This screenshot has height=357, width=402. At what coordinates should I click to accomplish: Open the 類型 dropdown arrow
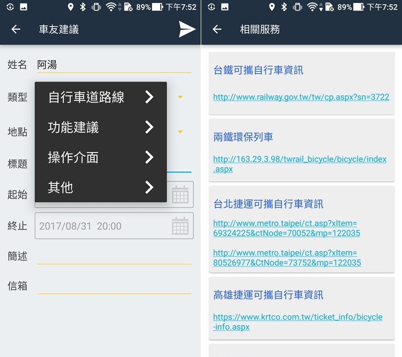click(180, 97)
